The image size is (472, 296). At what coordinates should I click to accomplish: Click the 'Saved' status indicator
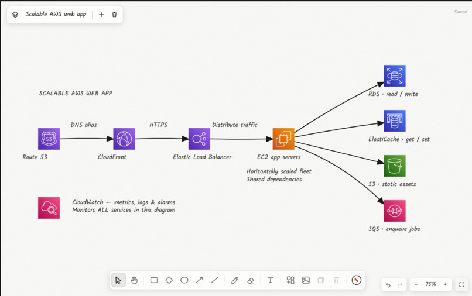point(460,12)
